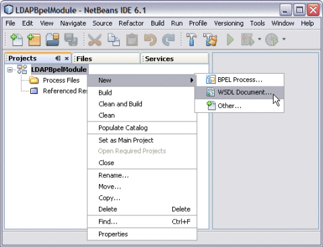Open the Versioning menu

tap(229, 23)
